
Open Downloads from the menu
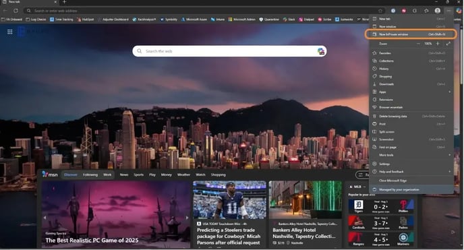click(x=411, y=84)
